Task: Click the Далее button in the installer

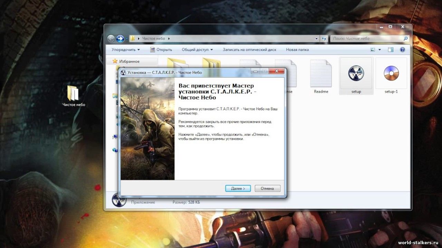Action: (238, 188)
